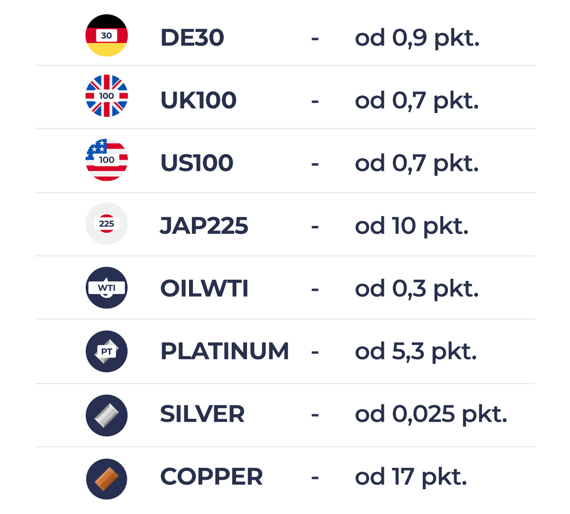570x514 pixels.
Task: Click the SILVER spread 'od 0,025 pkt.'
Action: (431, 414)
